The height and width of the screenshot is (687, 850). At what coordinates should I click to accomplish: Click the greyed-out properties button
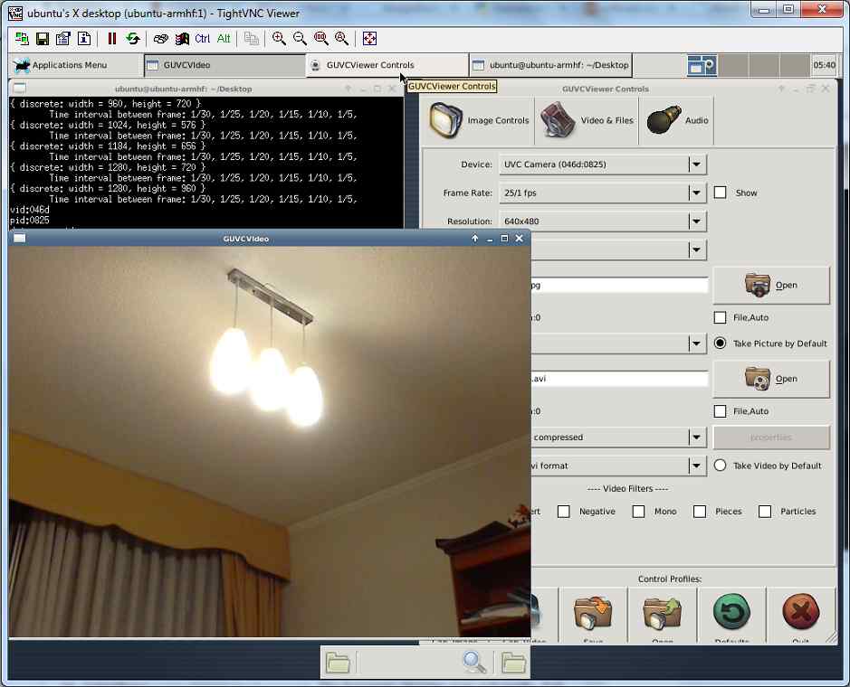[771, 438]
